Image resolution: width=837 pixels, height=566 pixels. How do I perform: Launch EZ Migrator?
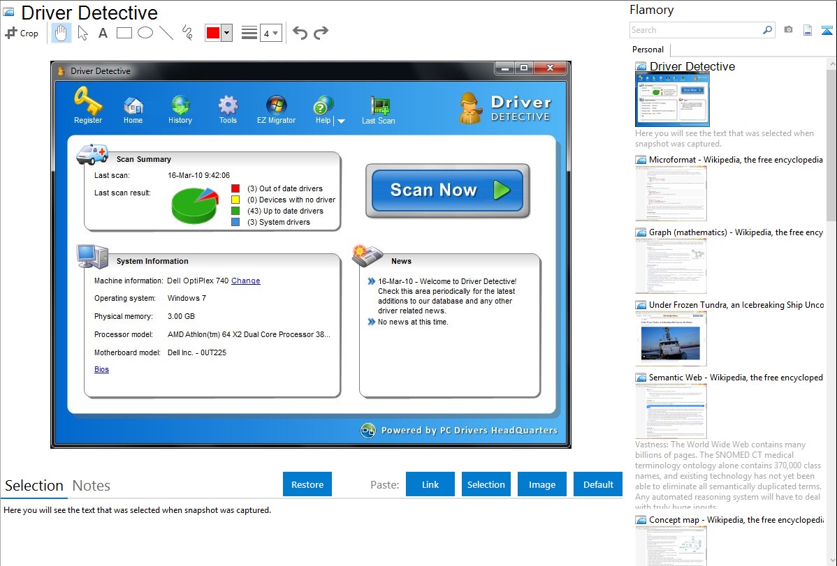276,110
